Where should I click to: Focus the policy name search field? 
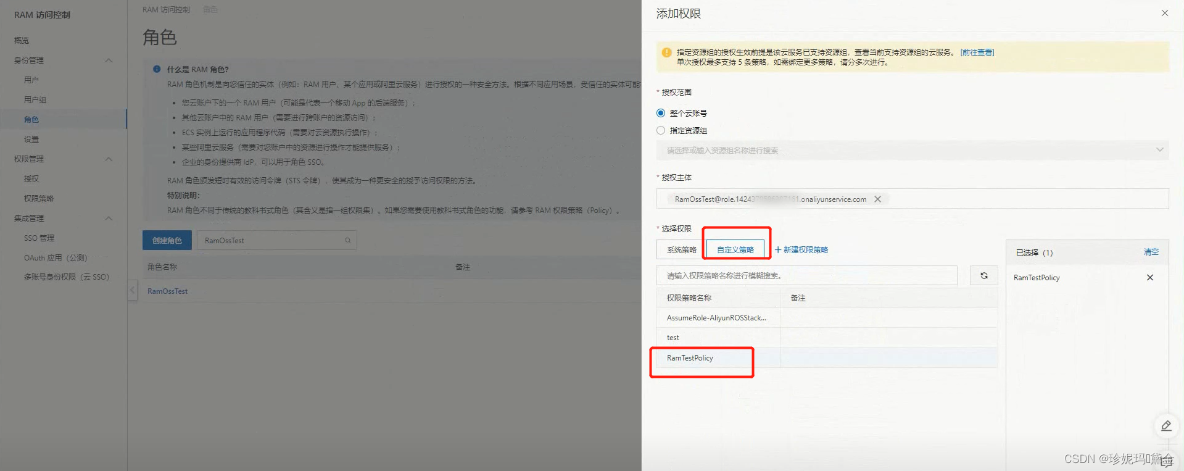(x=807, y=276)
